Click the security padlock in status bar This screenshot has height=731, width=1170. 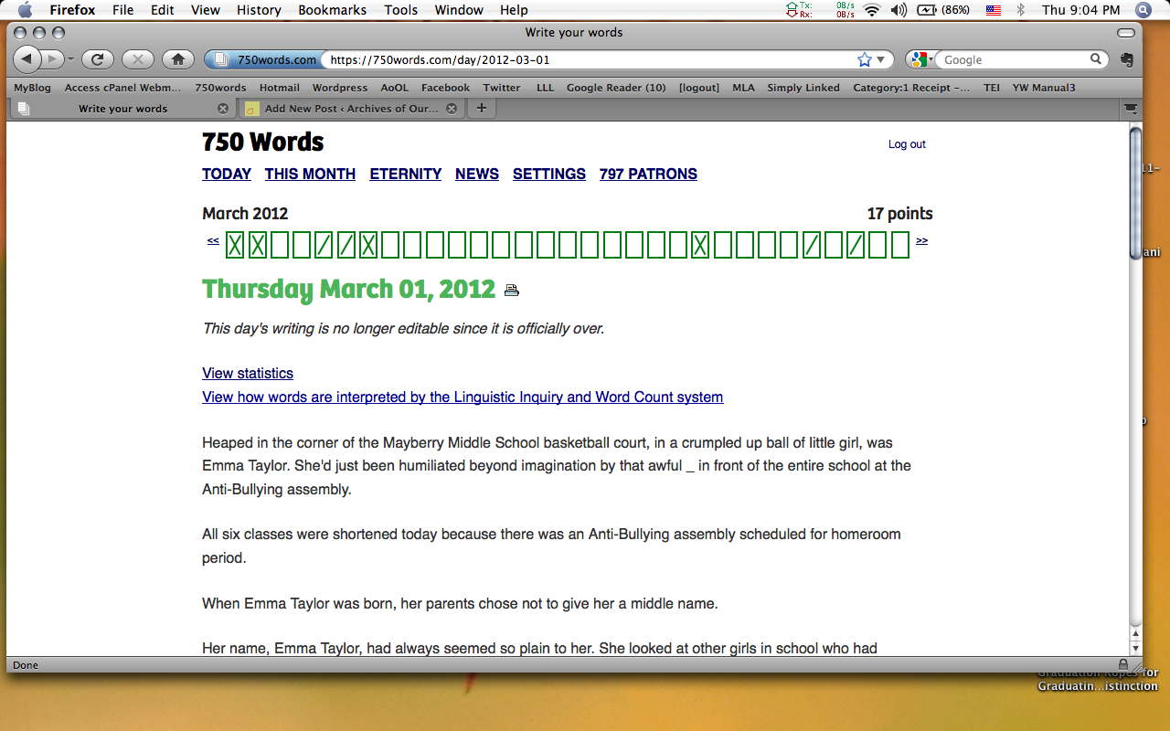point(1122,664)
